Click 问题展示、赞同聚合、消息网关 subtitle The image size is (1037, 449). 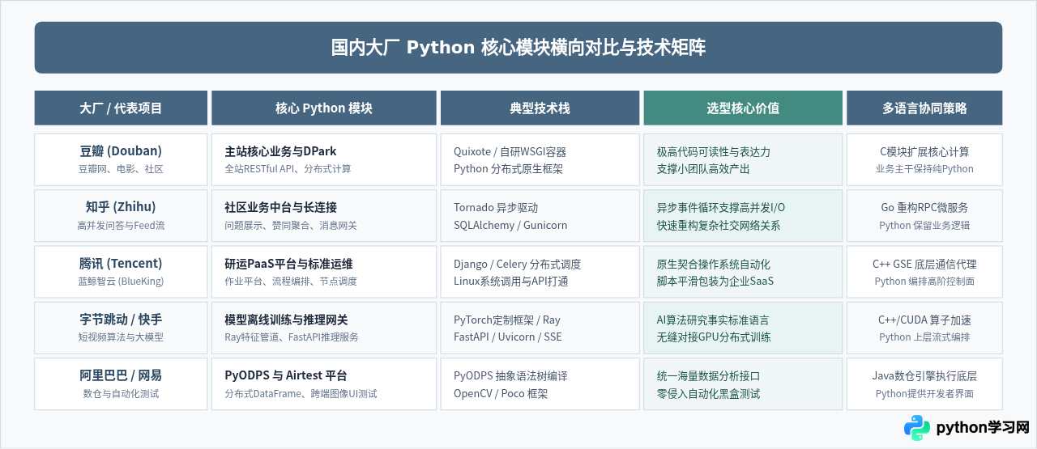tap(291, 226)
